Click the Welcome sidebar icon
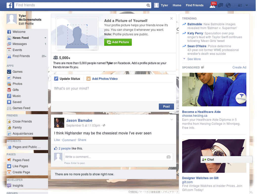259x194 pixels. pyautogui.click(x=9, y=32)
